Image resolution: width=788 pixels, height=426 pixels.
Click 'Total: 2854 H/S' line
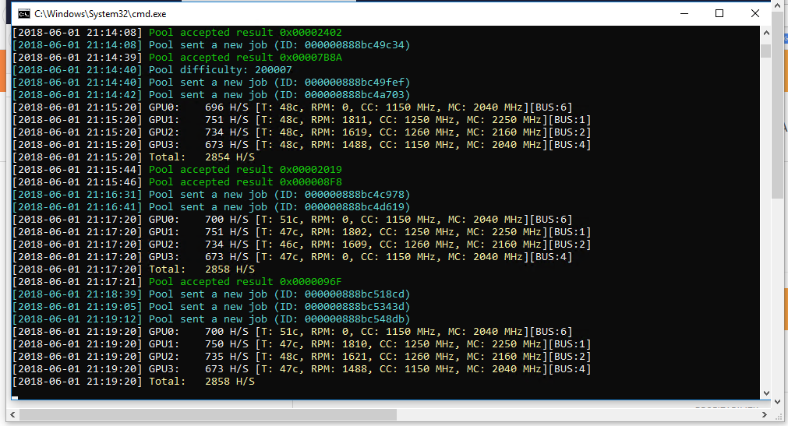[x=133, y=157]
